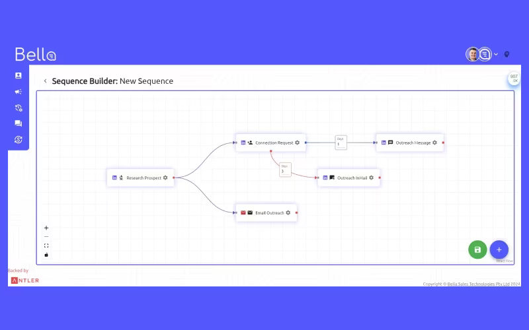Viewport: 529px width, 330px height.
Task: Select the Outreach Message node label
Action: (413, 143)
